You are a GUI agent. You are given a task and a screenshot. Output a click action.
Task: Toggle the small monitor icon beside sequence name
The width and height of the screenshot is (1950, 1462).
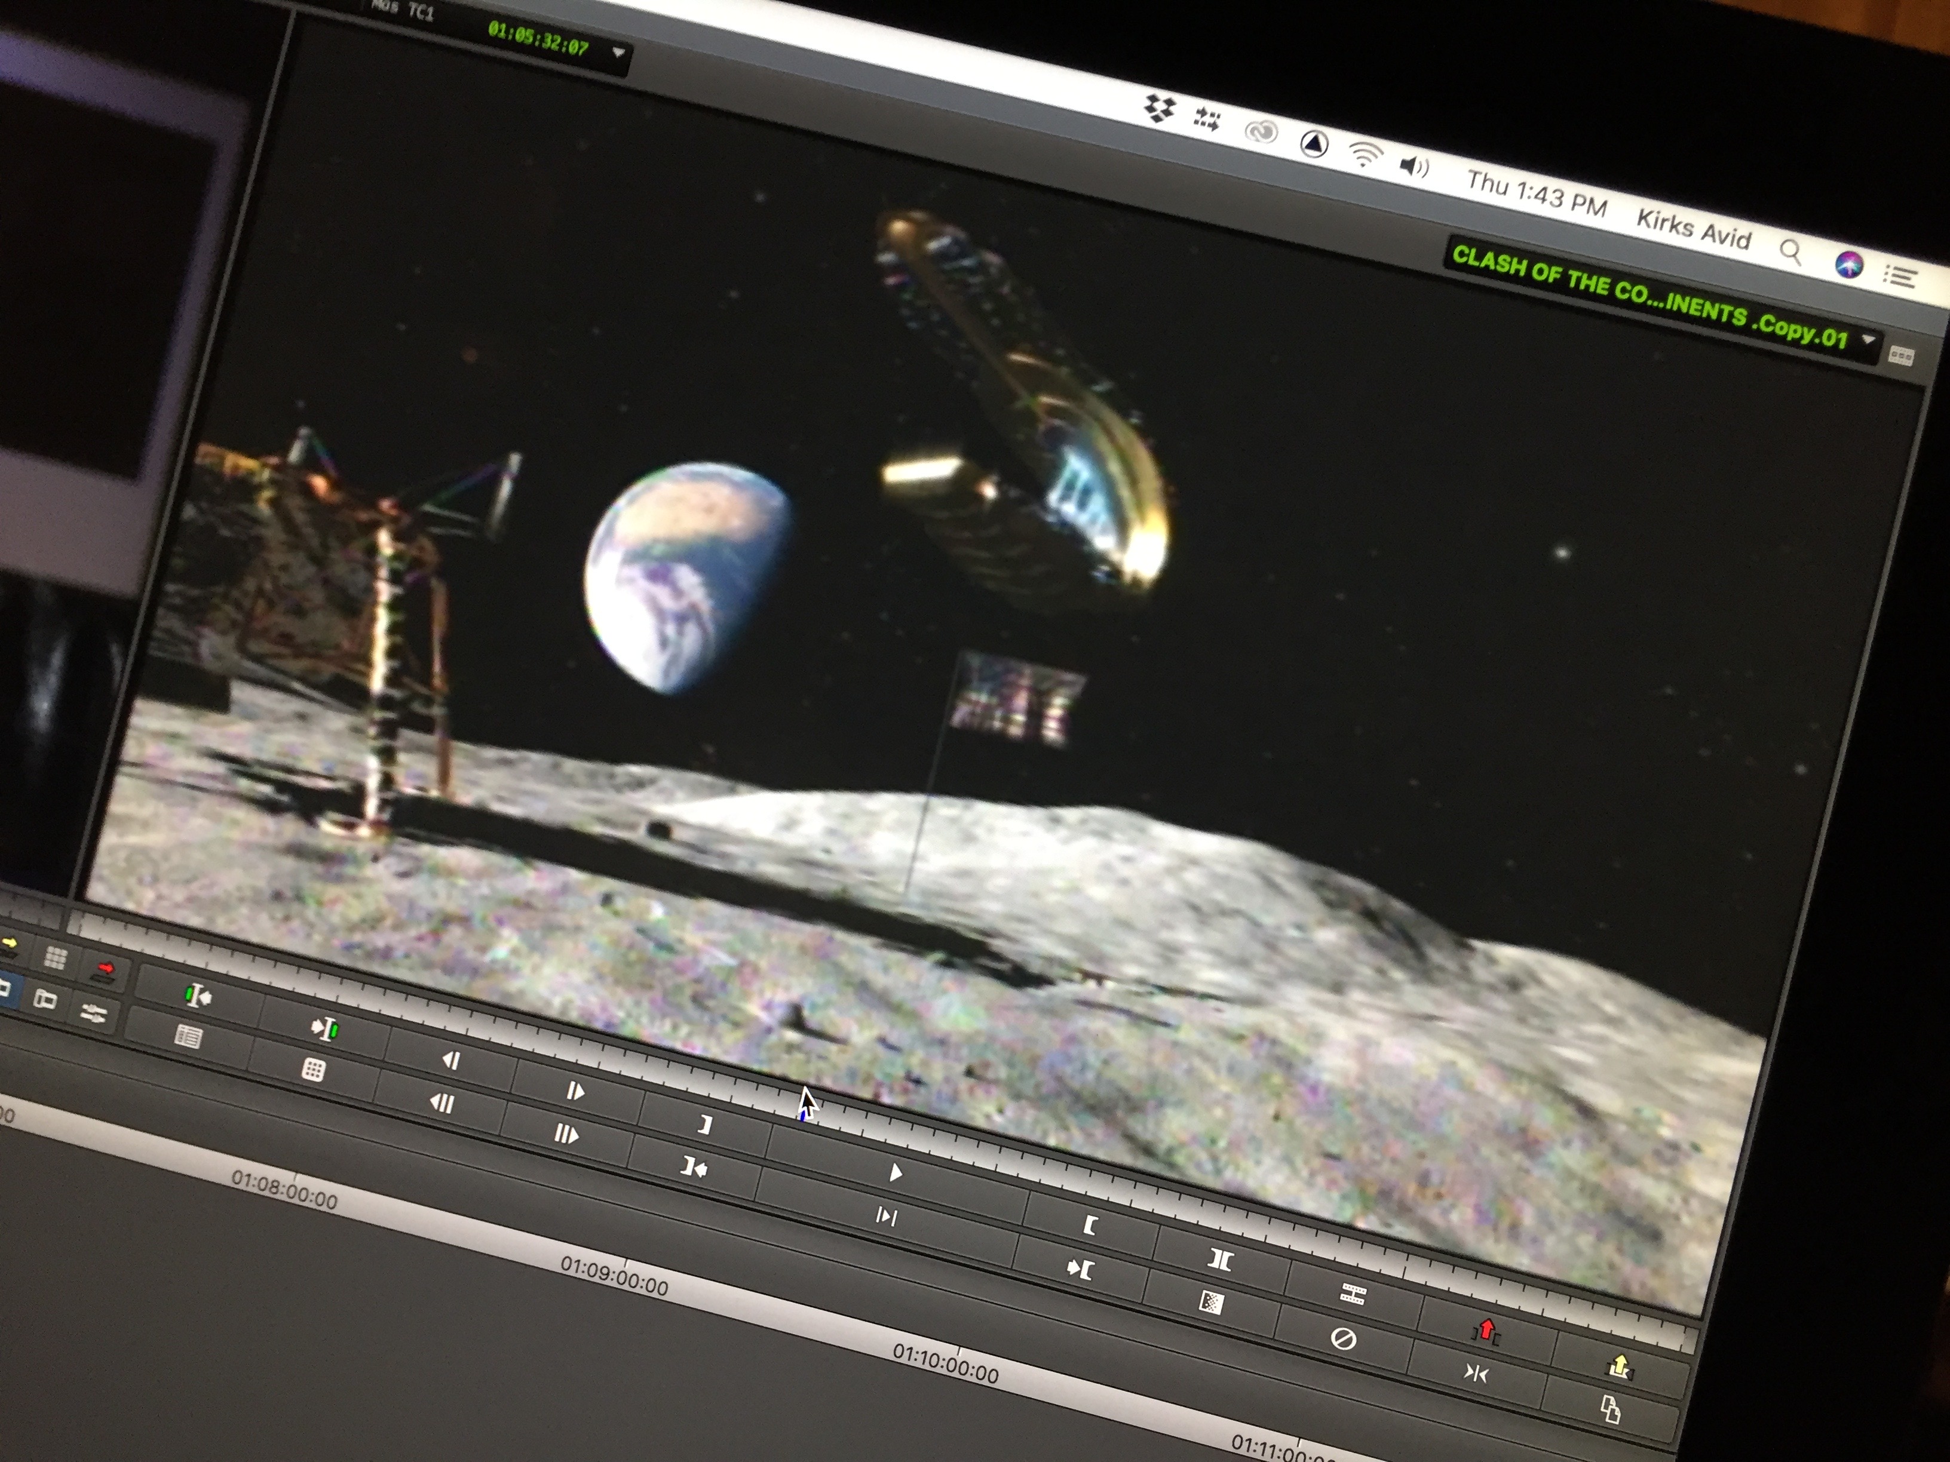[x=1900, y=356]
